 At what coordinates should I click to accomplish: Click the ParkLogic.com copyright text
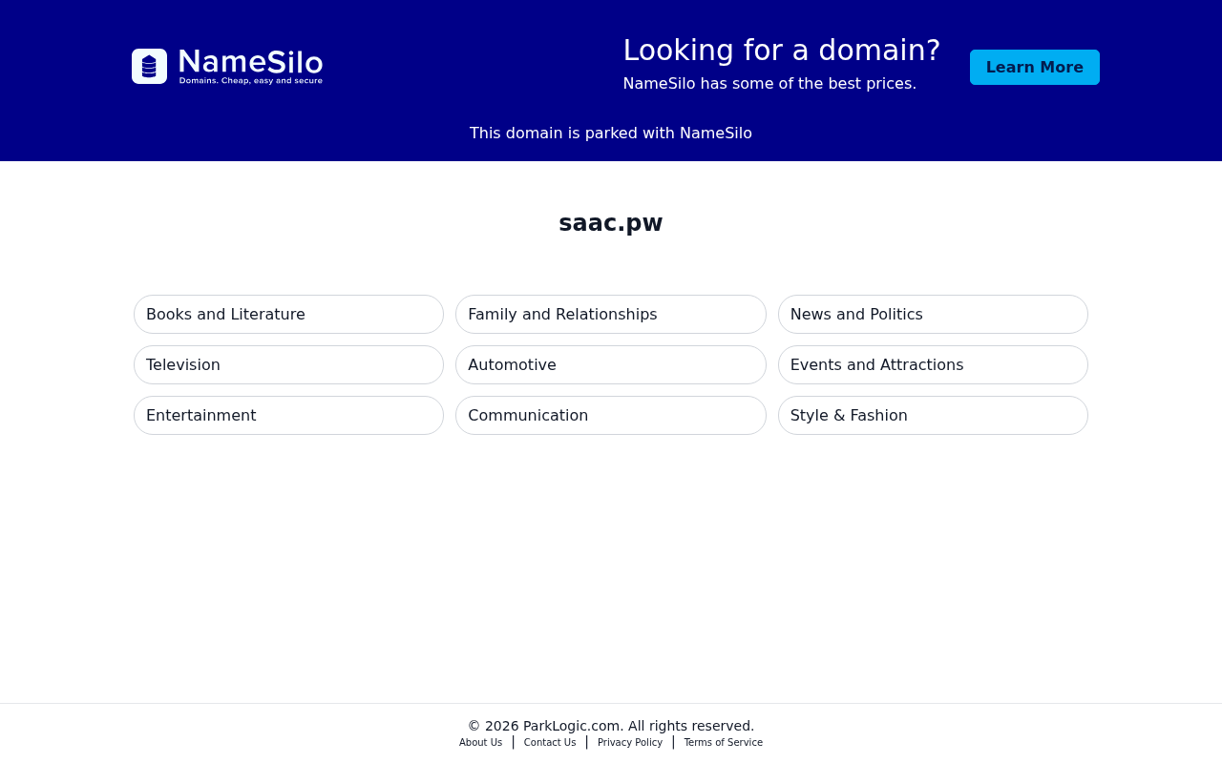611,726
